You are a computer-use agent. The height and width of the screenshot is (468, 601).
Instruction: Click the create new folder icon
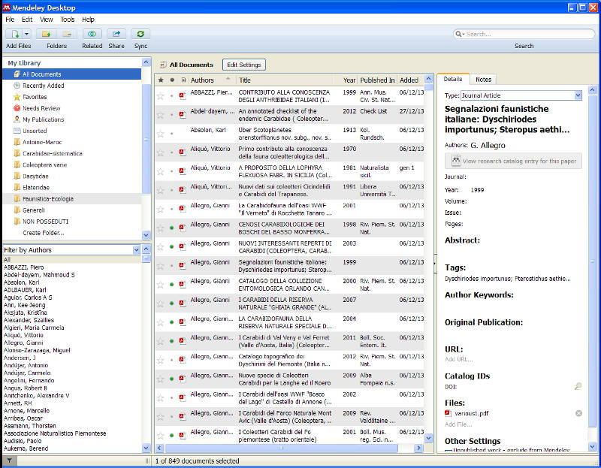pos(46,34)
